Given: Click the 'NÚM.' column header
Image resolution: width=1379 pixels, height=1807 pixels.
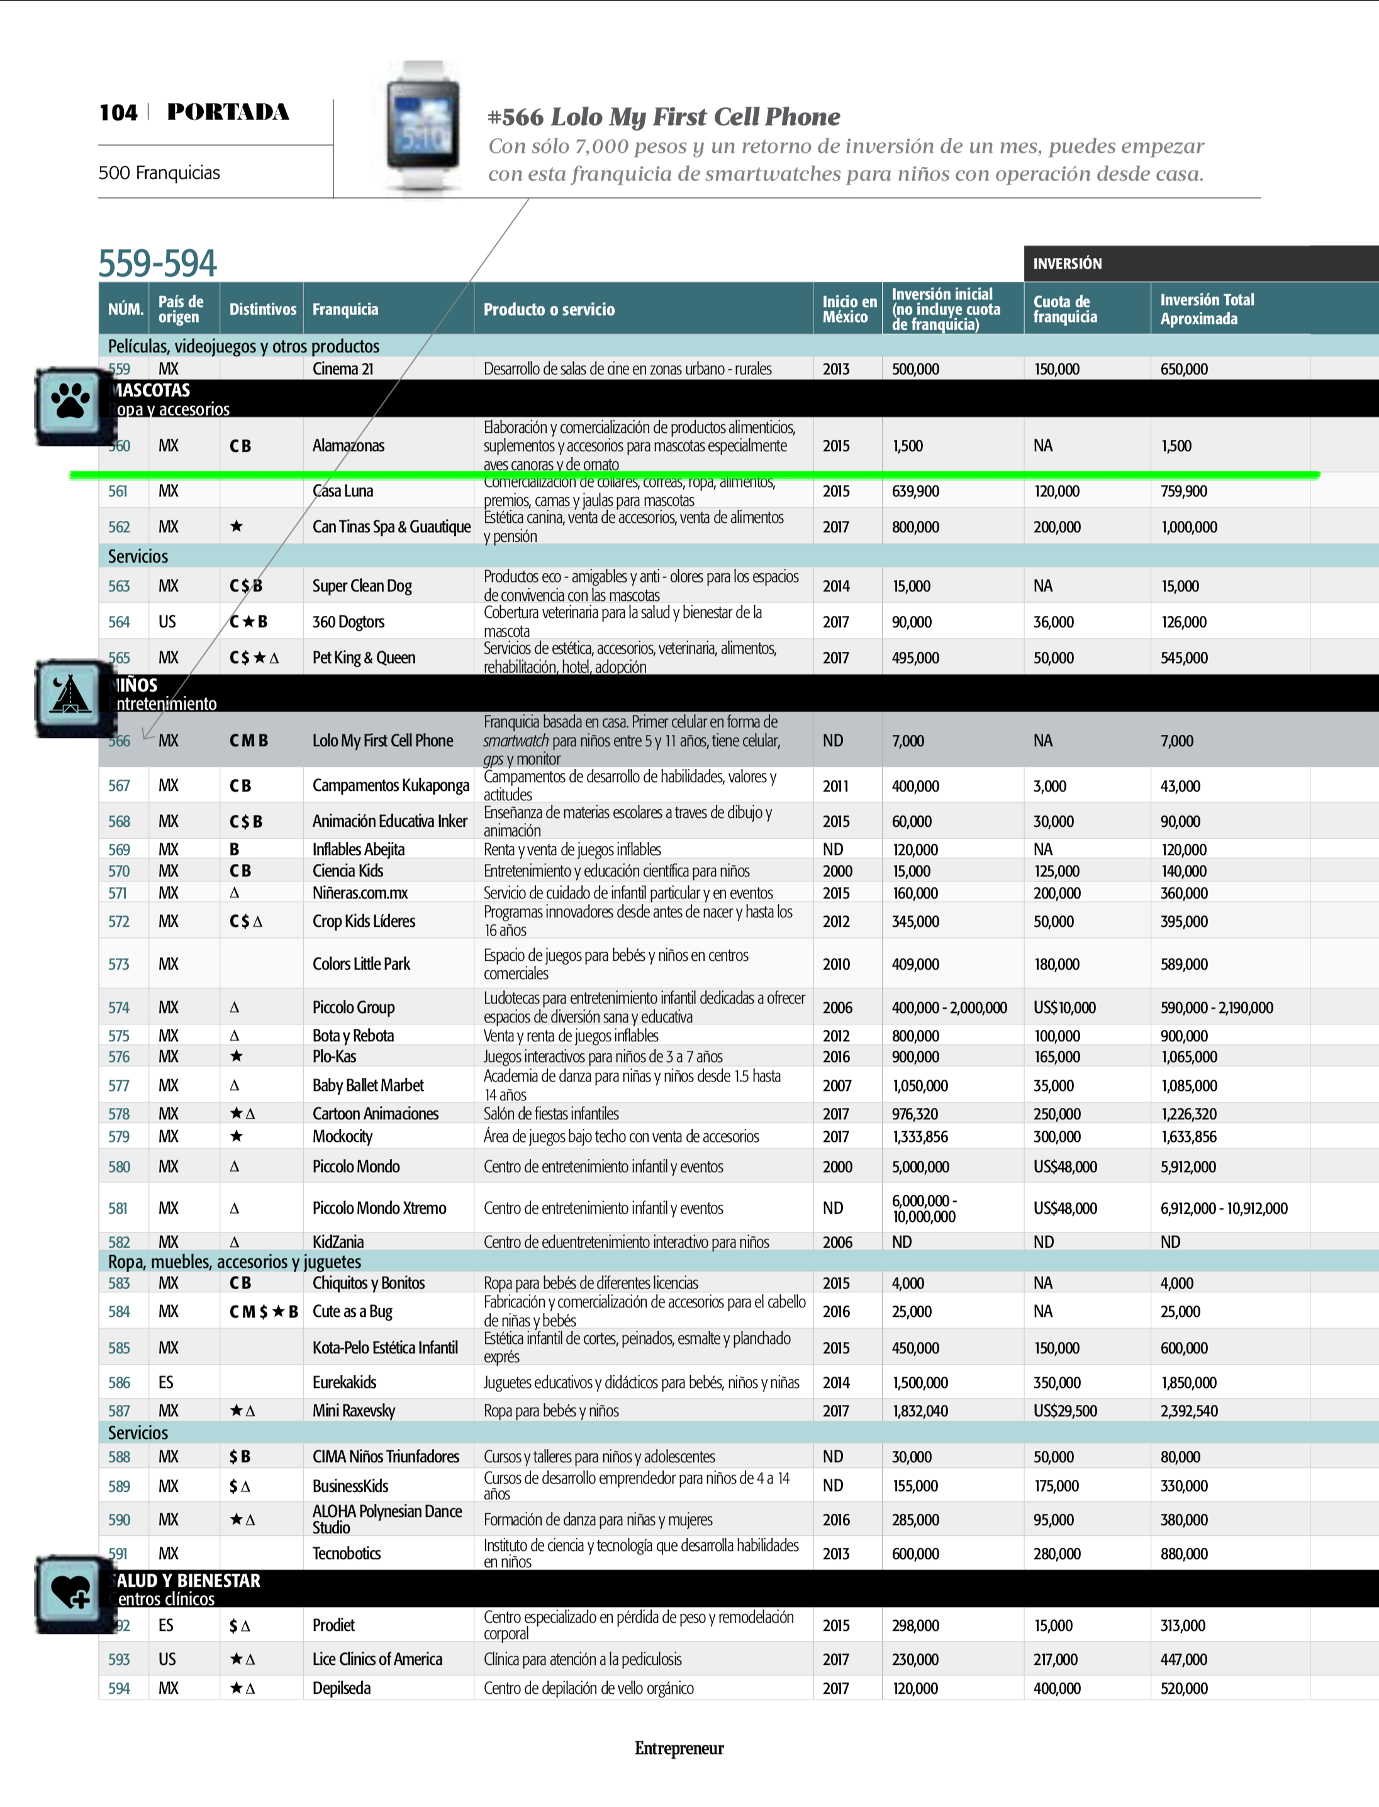Looking at the screenshot, I should click(125, 310).
